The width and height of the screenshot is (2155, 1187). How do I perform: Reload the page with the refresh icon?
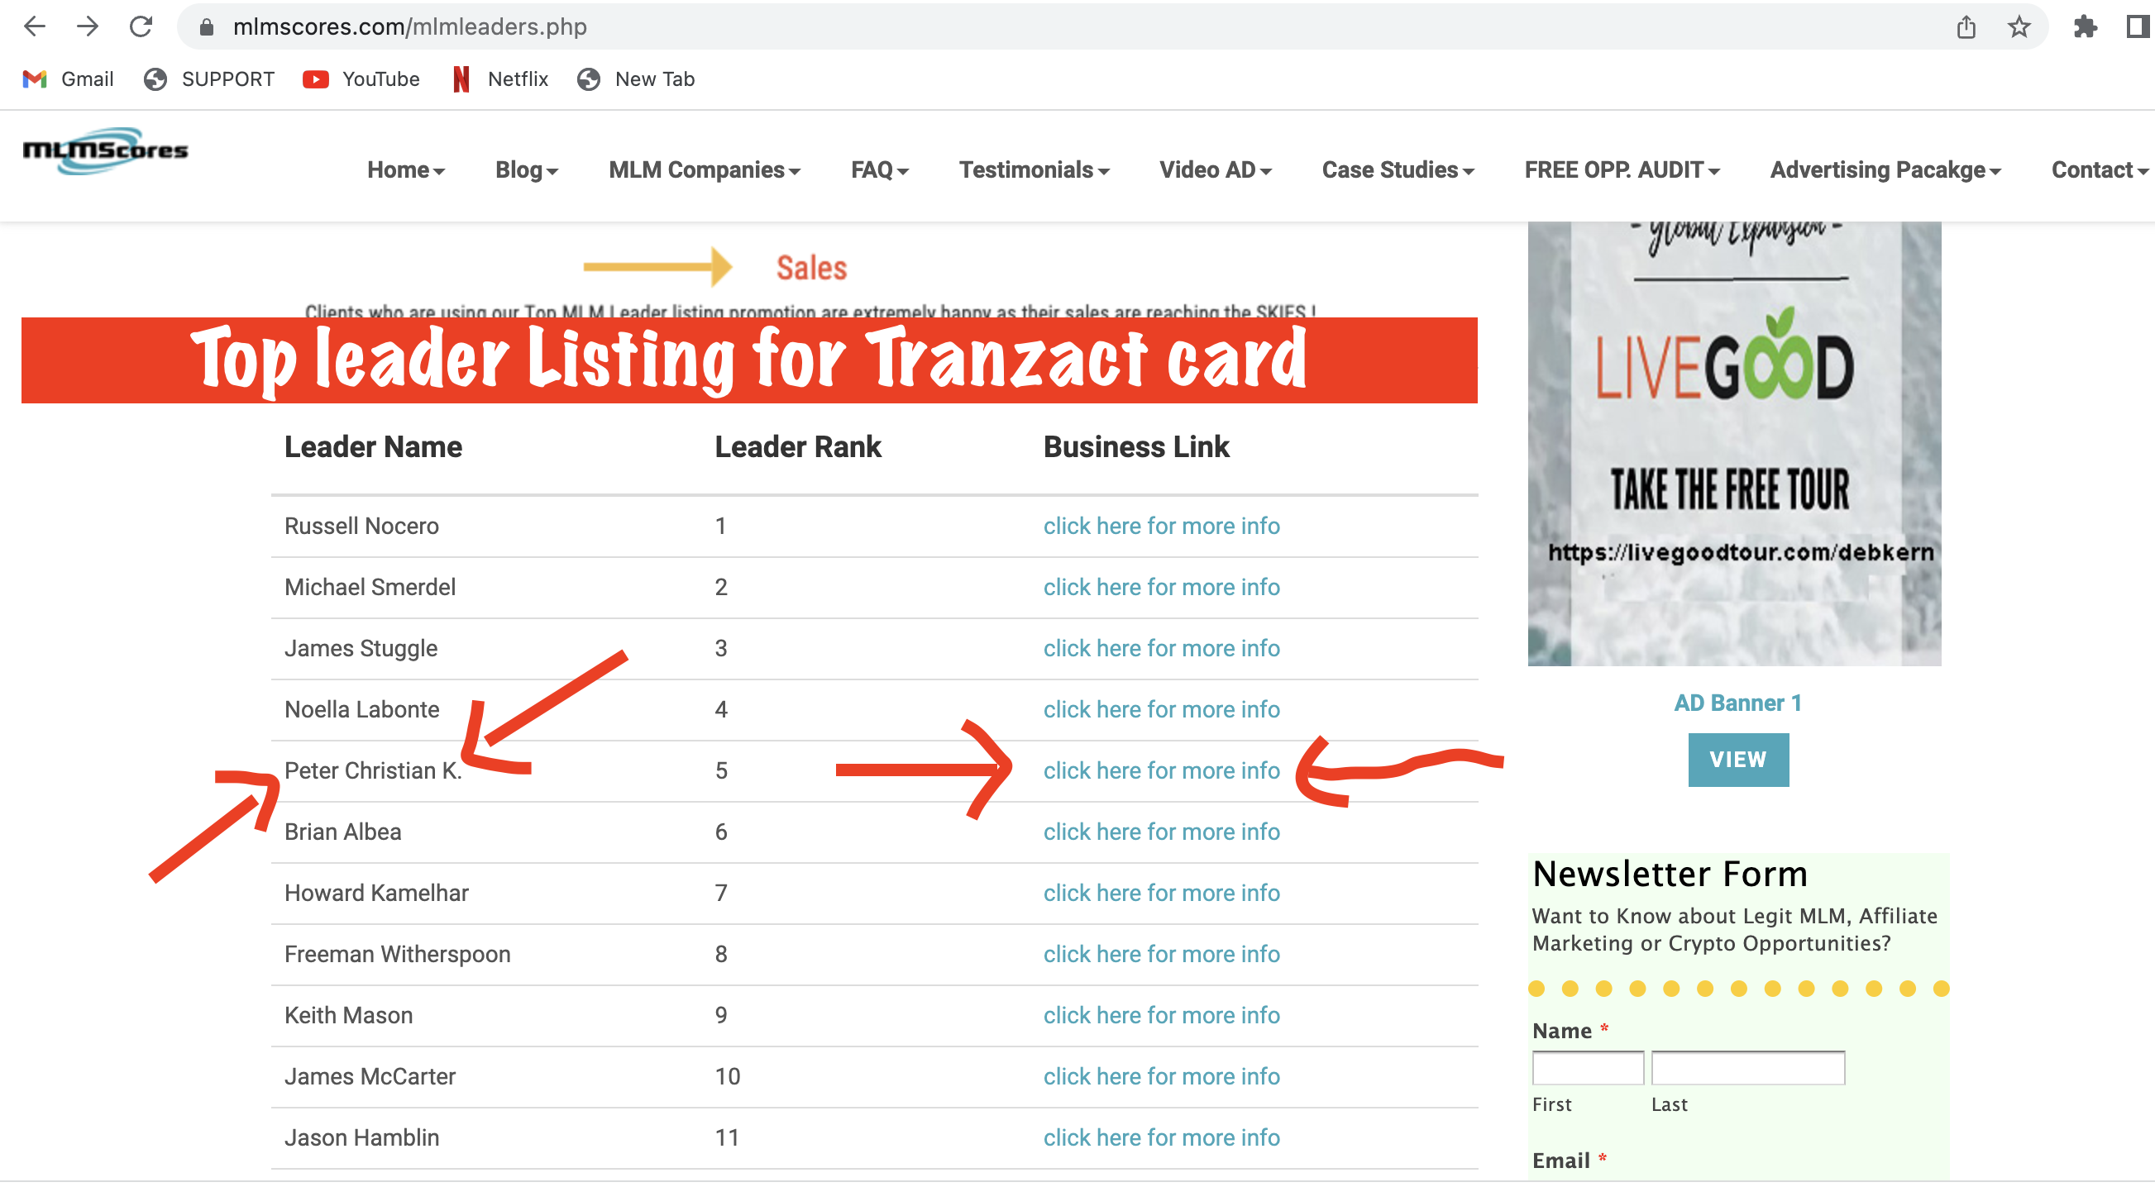click(x=141, y=26)
